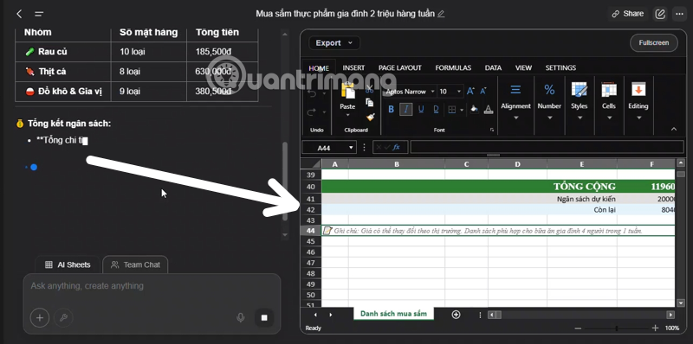Image resolution: width=693 pixels, height=344 pixels.
Task: Open the Export dropdown
Action: (334, 42)
